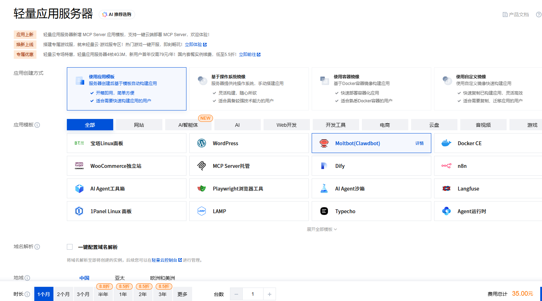Image resolution: width=542 pixels, height=301 pixels.
Task: Click the WordPress logo icon
Action: (202, 143)
